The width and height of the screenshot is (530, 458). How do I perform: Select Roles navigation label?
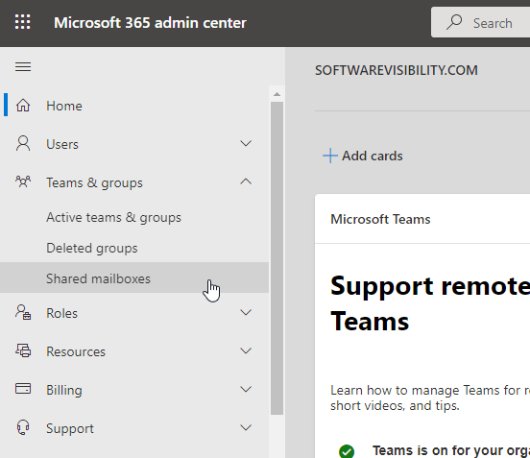click(x=61, y=313)
